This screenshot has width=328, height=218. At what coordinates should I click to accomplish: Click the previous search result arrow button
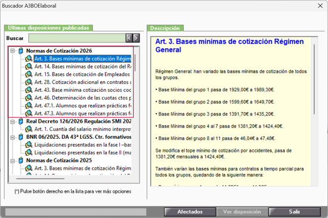pyautogui.click(x=129, y=38)
